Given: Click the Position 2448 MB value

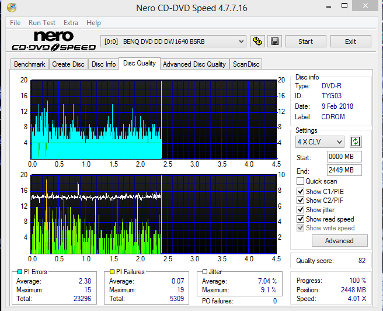Looking at the screenshot, I should click(353, 290).
